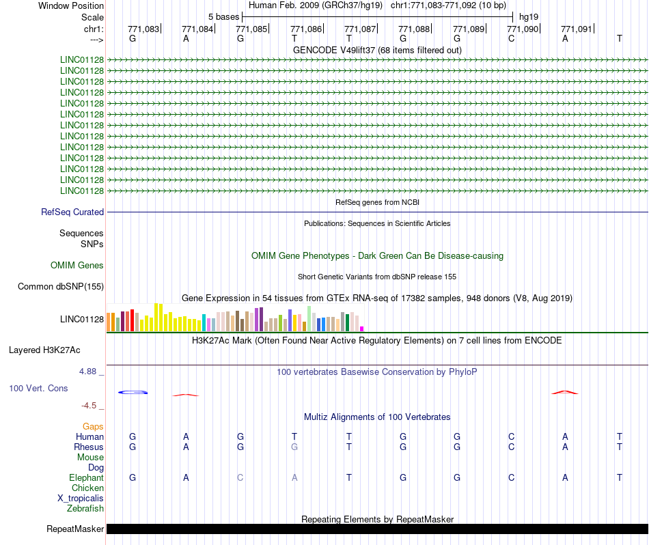Click the 4.88 upper conservation scale value

pyautogui.click(x=87, y=372)
